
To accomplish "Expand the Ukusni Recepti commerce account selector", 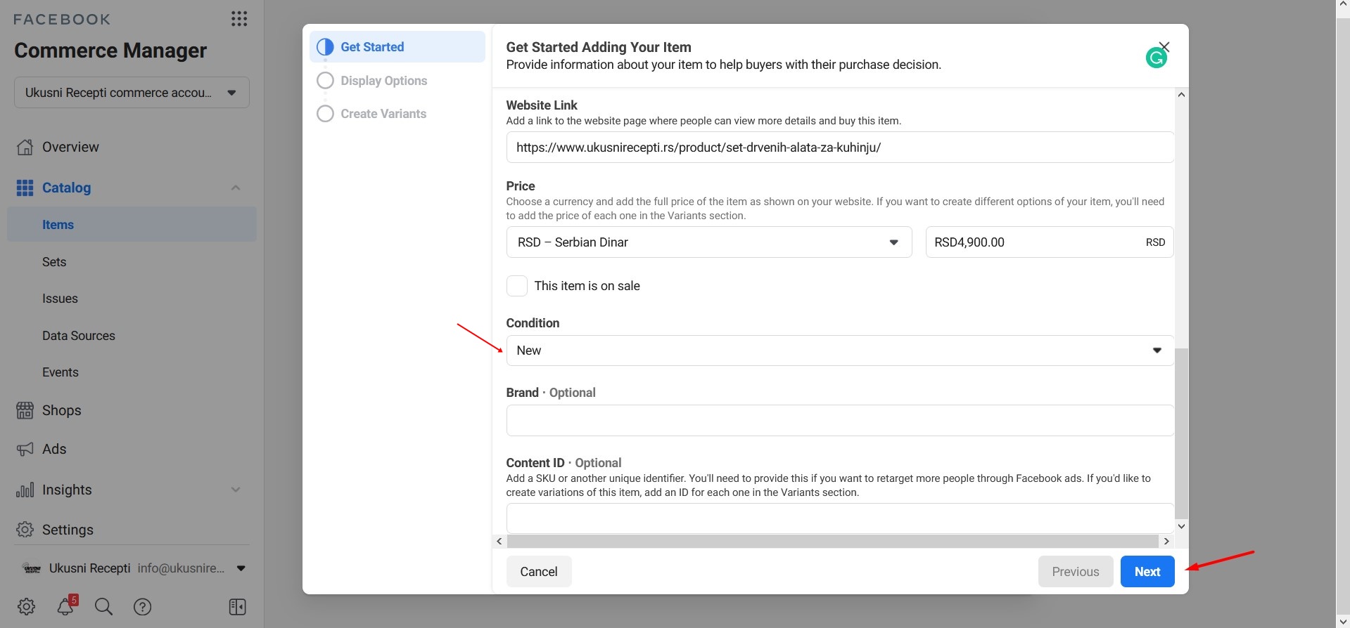I will pyautogui.click(x=132, y=93).
